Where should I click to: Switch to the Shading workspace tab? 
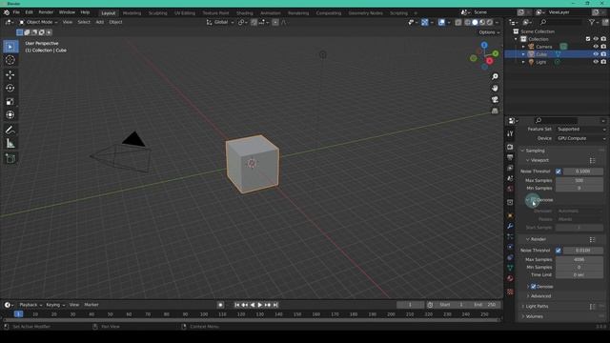tap(244, 12)
